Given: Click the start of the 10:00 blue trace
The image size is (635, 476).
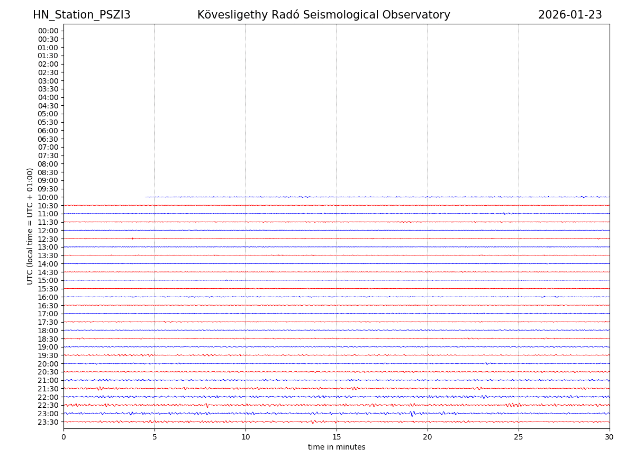Looking at the screenshot, I should click(x=146, y=197).
